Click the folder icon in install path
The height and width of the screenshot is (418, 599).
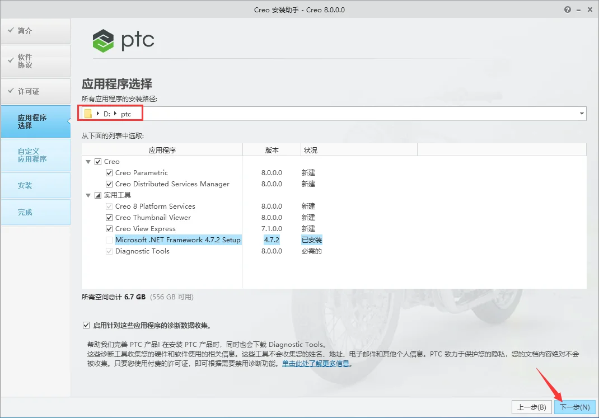[x=88, y=114]
